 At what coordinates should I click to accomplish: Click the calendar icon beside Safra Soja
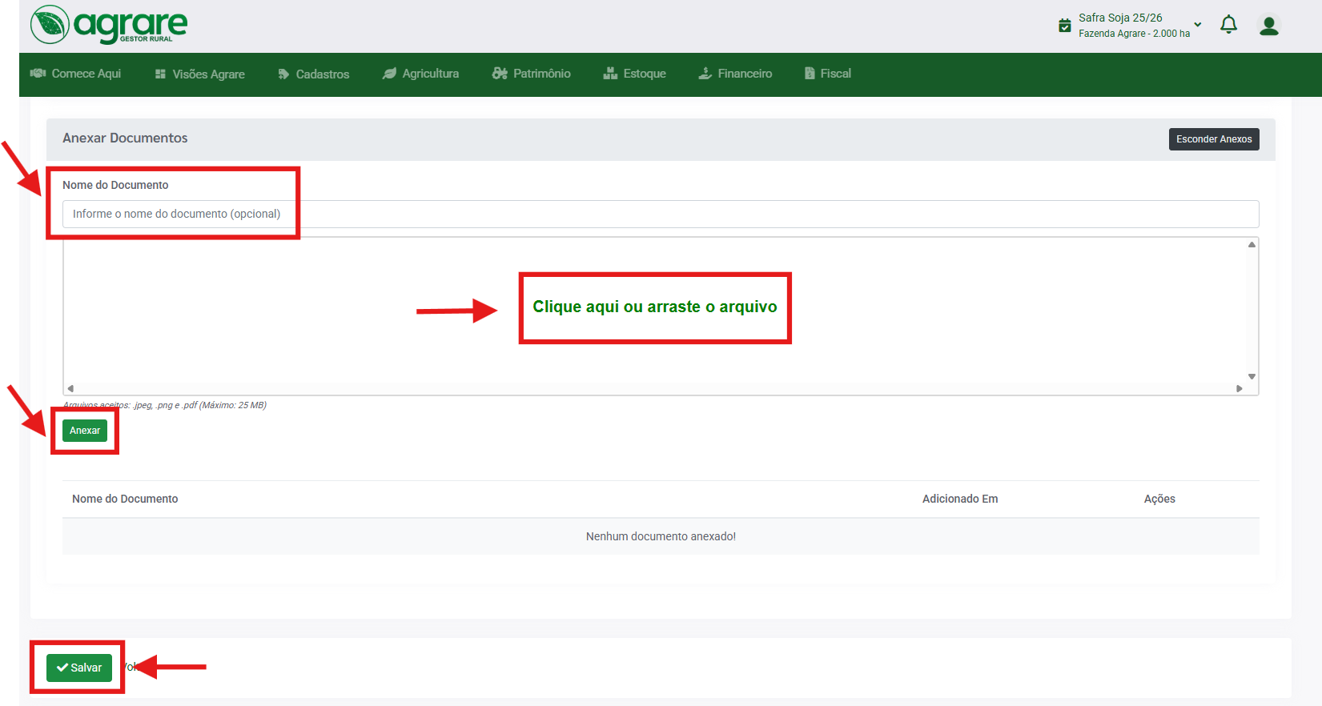pyautogui.click(x=1064, y=26)
